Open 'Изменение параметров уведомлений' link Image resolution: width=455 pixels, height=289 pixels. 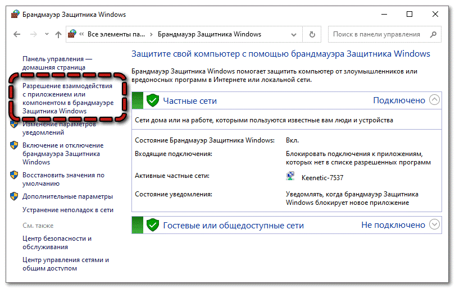59,128
